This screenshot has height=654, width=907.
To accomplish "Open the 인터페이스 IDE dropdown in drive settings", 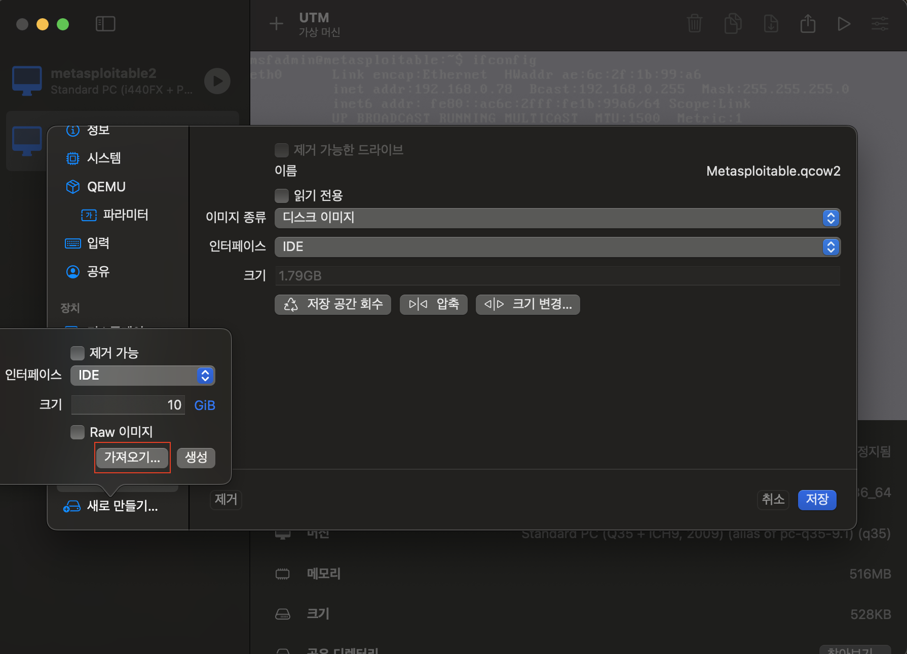I will pos(557,247).
